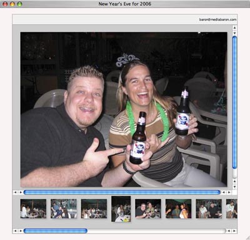This screenshot has width=250, height=240.
Task: Click the right arrow beside the photo scrollbar's left end
Action: coord(21,193)
